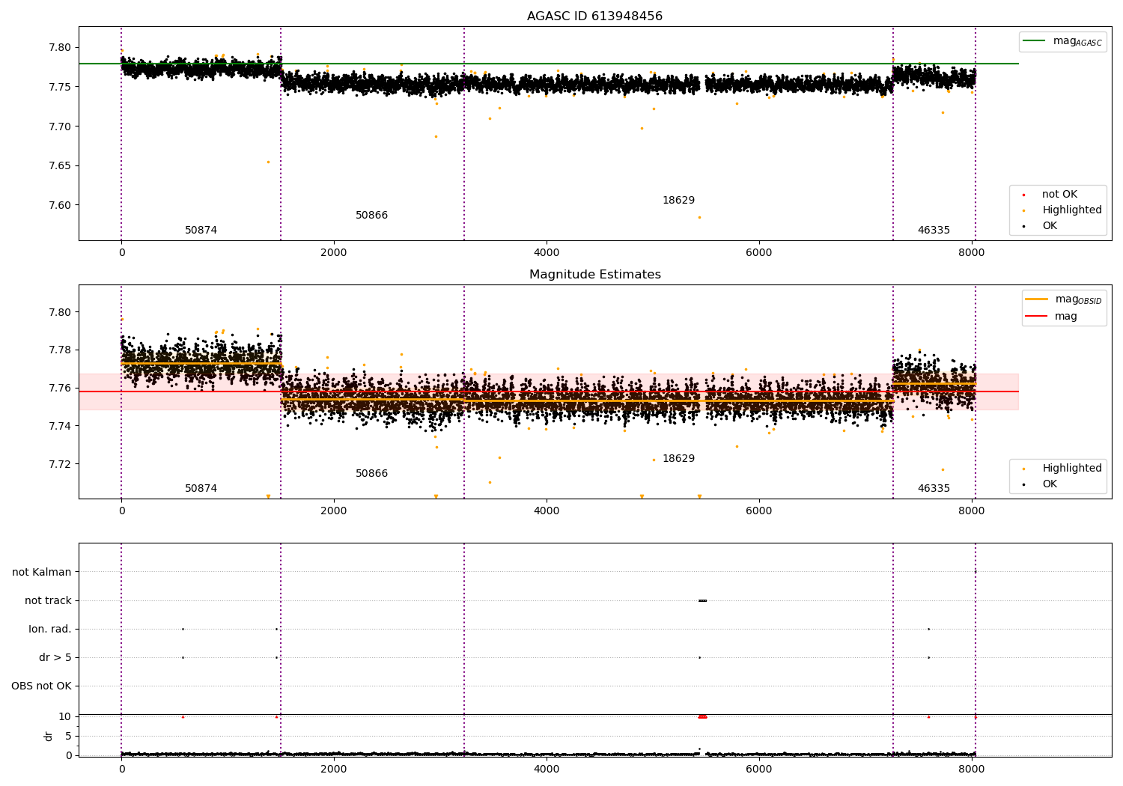Image resolution: width=1123 pixels, height=786 pixels.
Task: Click x-axis tick 6000 under bottom plot
Action: click(759, 769)
